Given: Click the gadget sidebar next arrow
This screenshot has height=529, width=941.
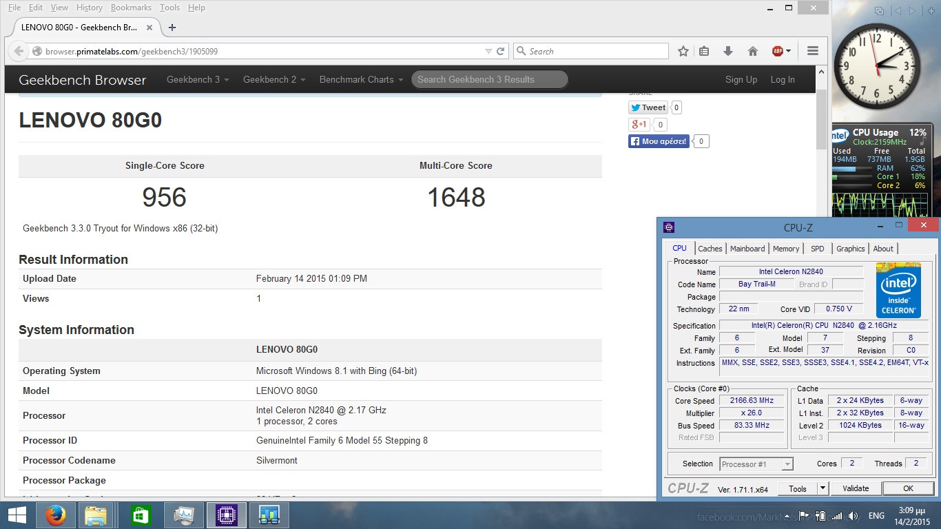Looking at the screenshot, I should pos(913,10).
